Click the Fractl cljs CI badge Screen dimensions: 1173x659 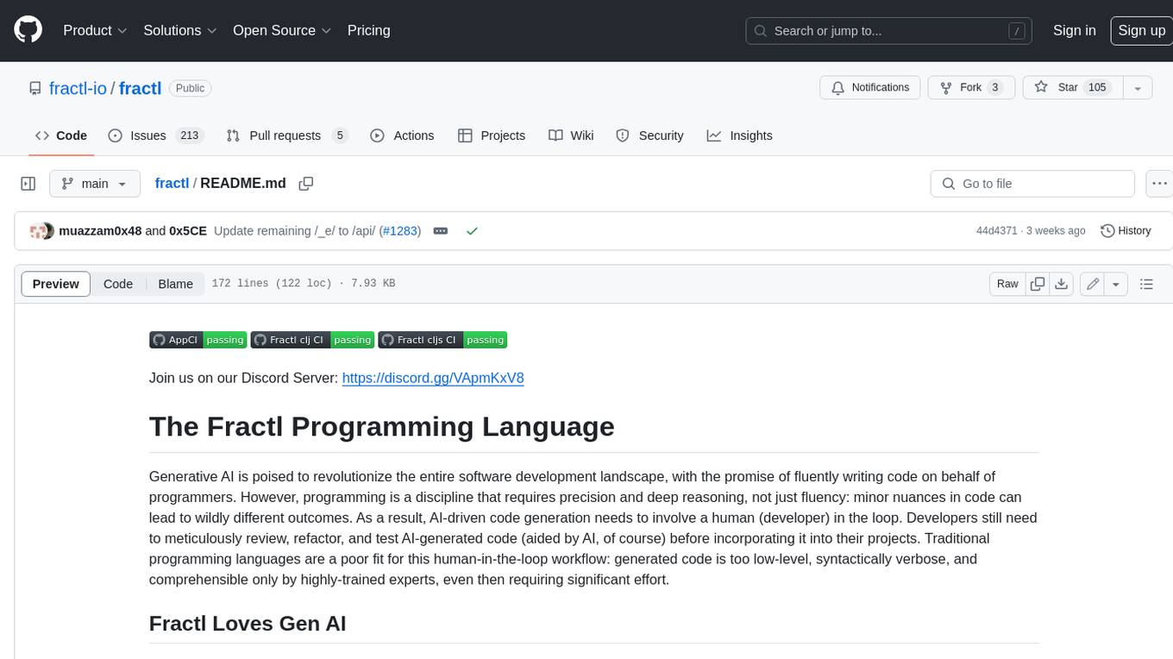click(442, 340)
